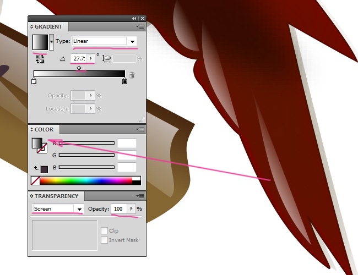Open the gradient Type dropdown
Viewport: 358px width, 275px height.
[132, 41]
